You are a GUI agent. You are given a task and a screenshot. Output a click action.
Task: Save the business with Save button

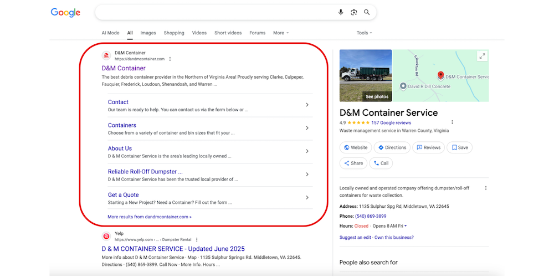point(459,148)
